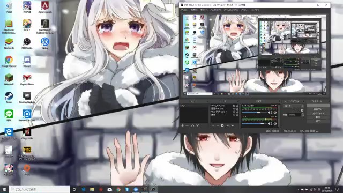Remove the selected source with minus icon
Screen dimensions: 343x193
[x=218, y=125]
